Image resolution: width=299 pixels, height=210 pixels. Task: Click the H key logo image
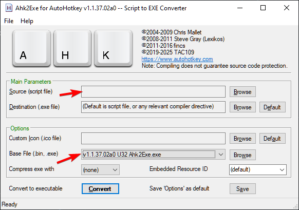(72, 48)
